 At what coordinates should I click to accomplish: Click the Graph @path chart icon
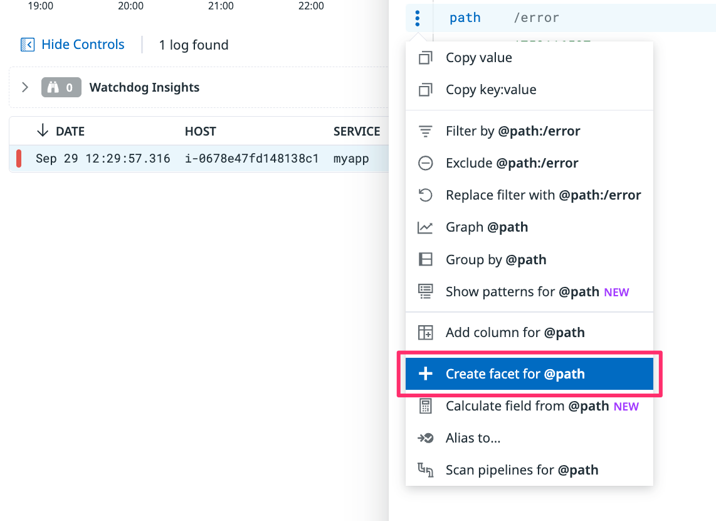pyautogui.click(x=425, y=227)
